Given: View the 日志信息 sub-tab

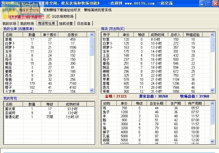Looking at the screenshot, I should [x=84, y=23].
